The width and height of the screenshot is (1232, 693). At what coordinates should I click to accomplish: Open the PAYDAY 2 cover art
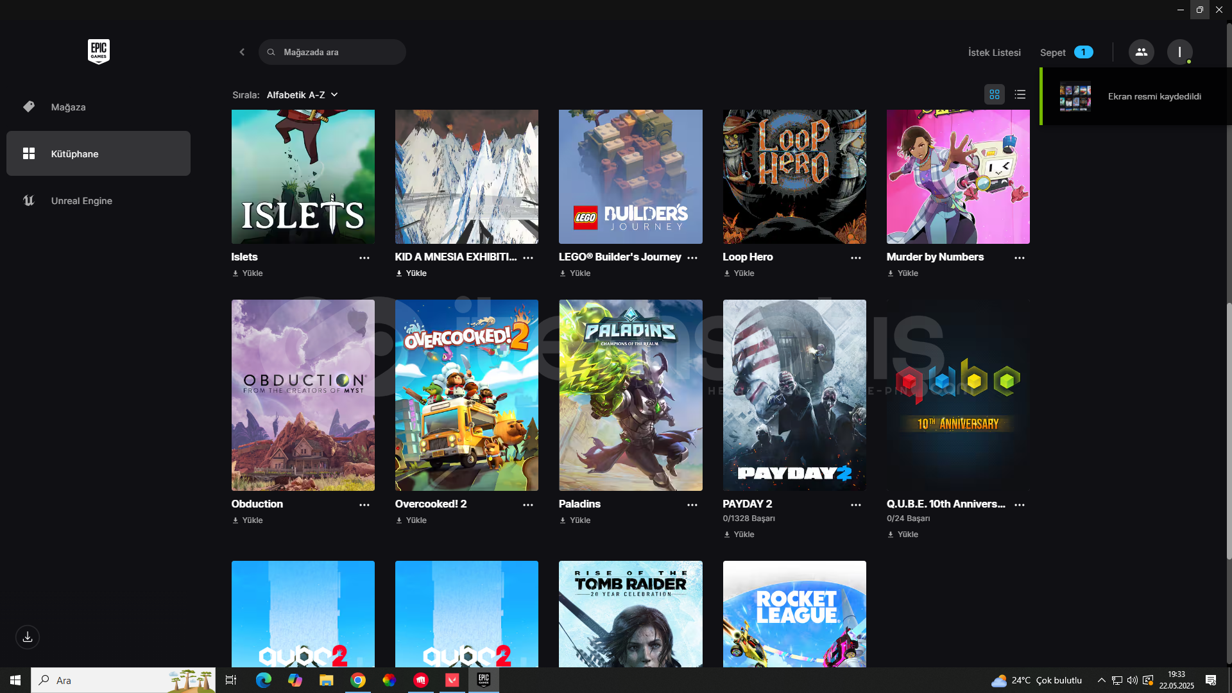tap(794, 395)
